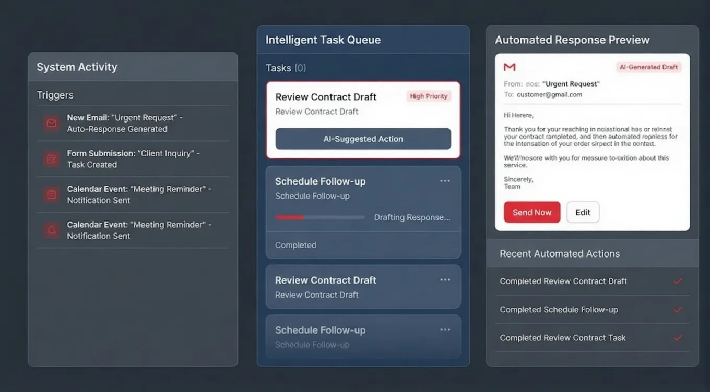Expand options on the faded Schedule Follow-up card

pos(445,330)
